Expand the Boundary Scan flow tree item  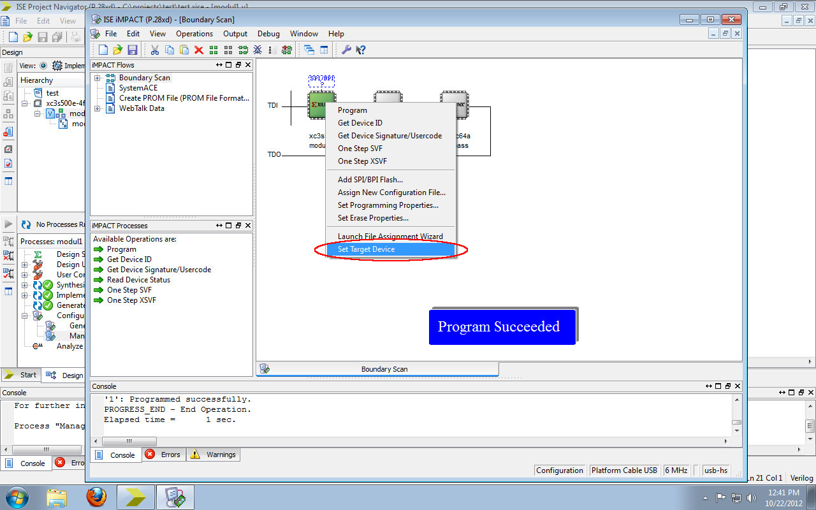(x=97, y=78)
